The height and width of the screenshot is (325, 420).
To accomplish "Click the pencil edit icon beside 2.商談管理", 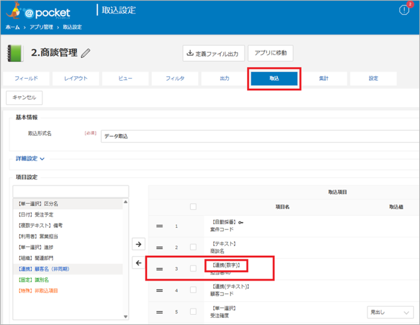I will (x=86, y=53).
